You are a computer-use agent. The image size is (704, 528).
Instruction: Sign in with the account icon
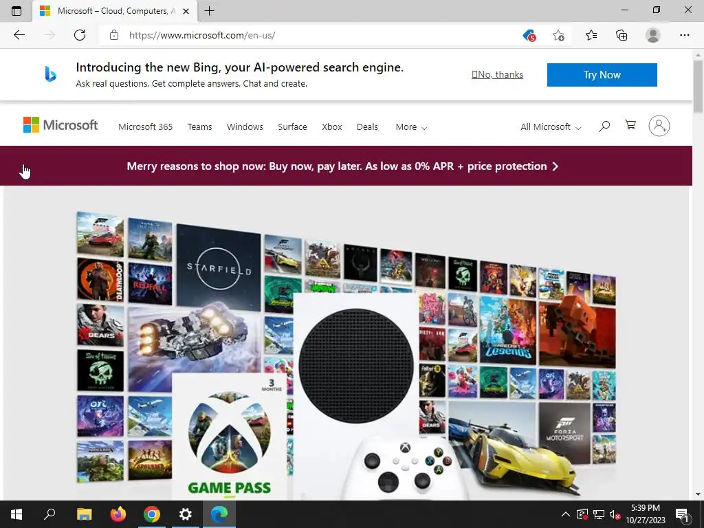point(659,126)
